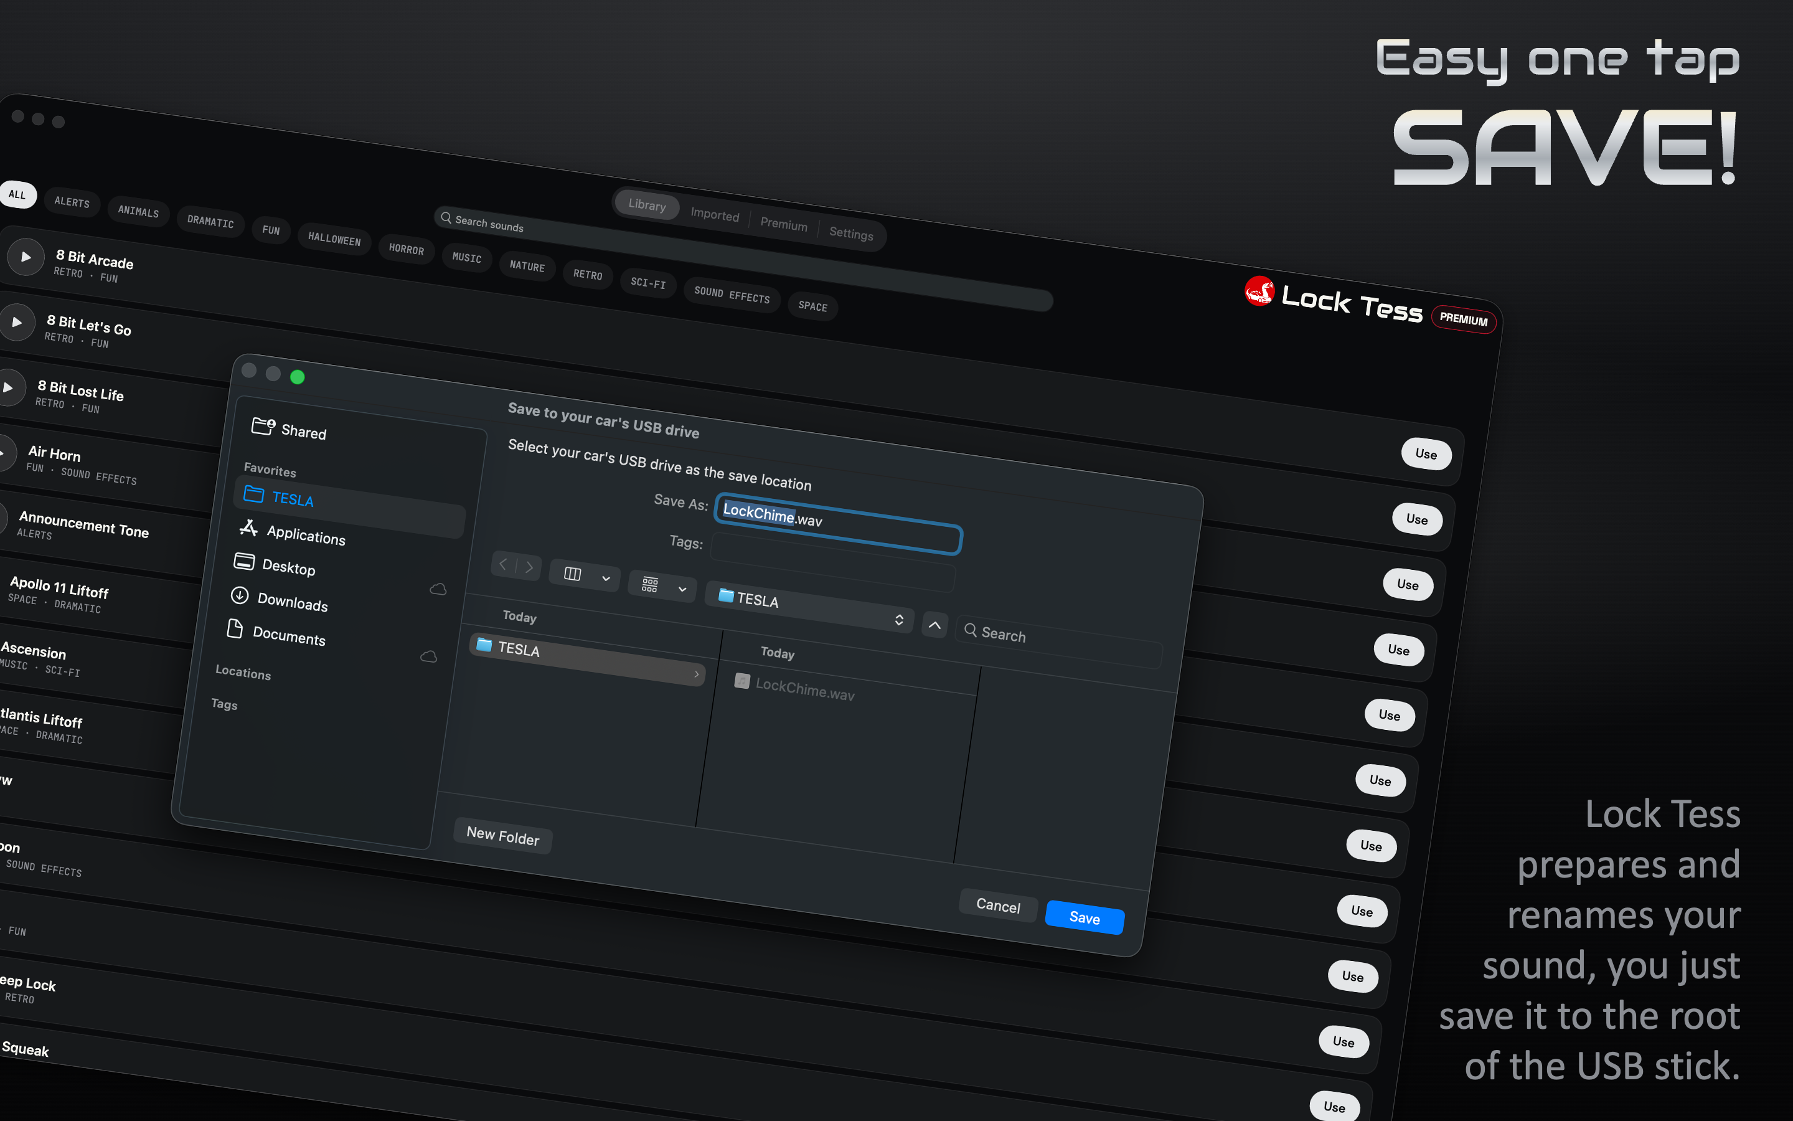Filter sounds by SPACE category
Screen dimensions: 1793x1121
813,306
